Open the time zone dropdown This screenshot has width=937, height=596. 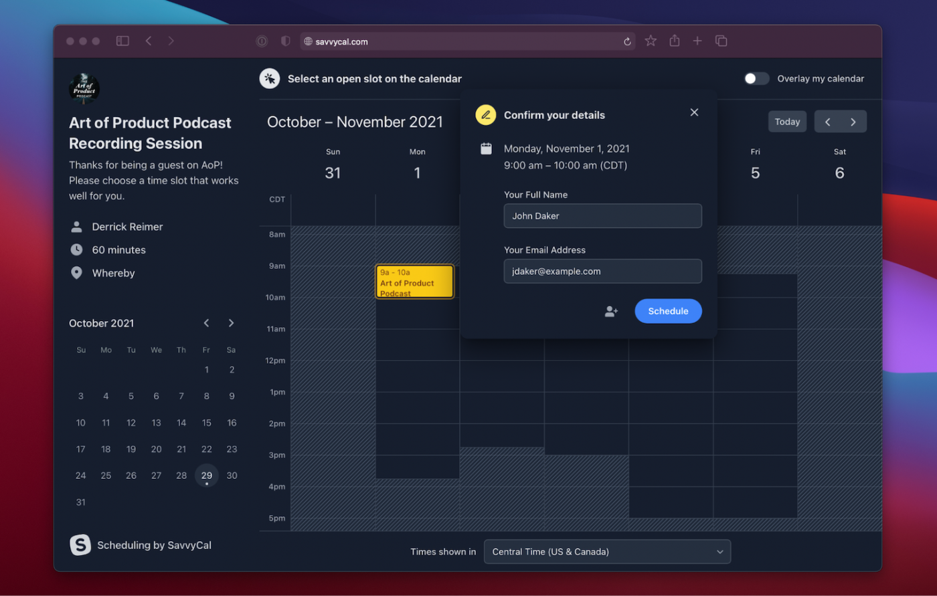coord(607,552)
